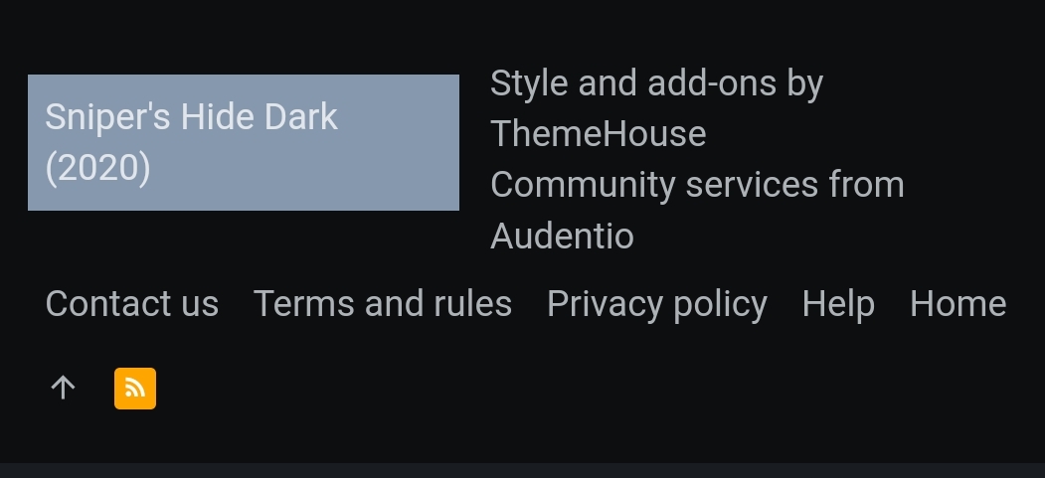Go to Home via footer link

click(958, 303)
